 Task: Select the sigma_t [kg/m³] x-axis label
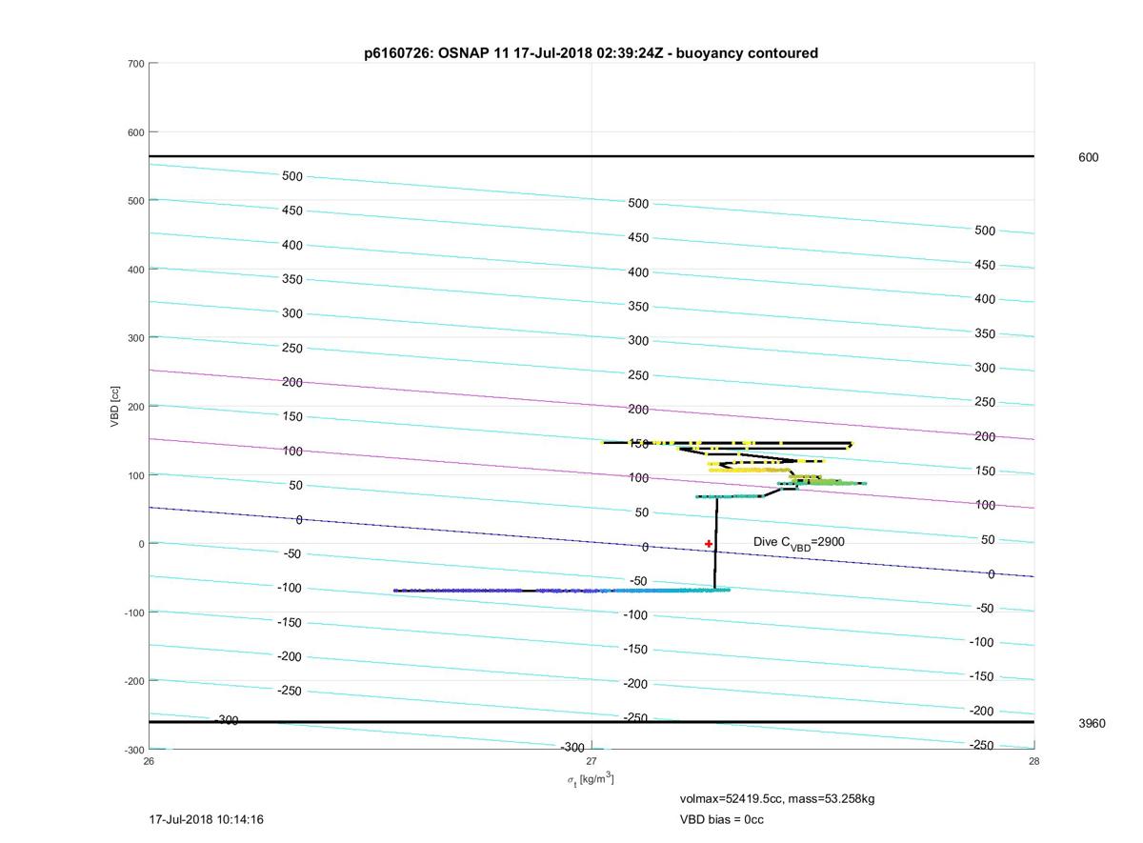(591, 779)
